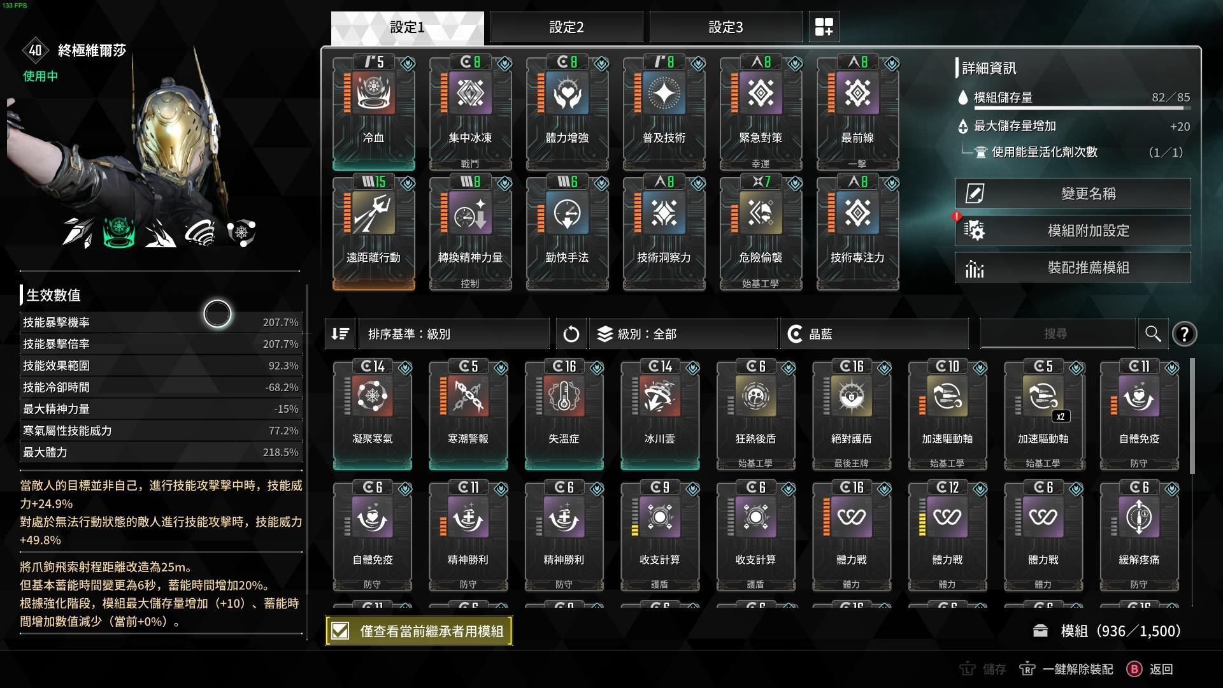Select the selected green skill icon
Viewport: 1223px width, 688px height.
(118, 233)
